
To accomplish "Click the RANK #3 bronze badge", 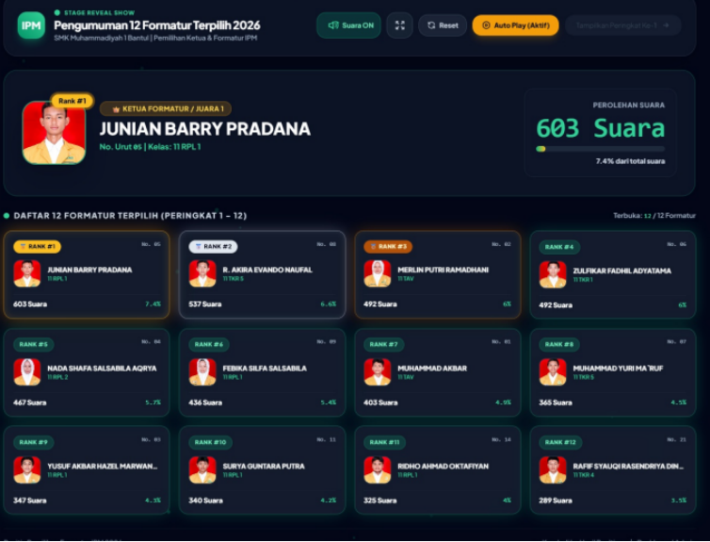I will point(388,247).
